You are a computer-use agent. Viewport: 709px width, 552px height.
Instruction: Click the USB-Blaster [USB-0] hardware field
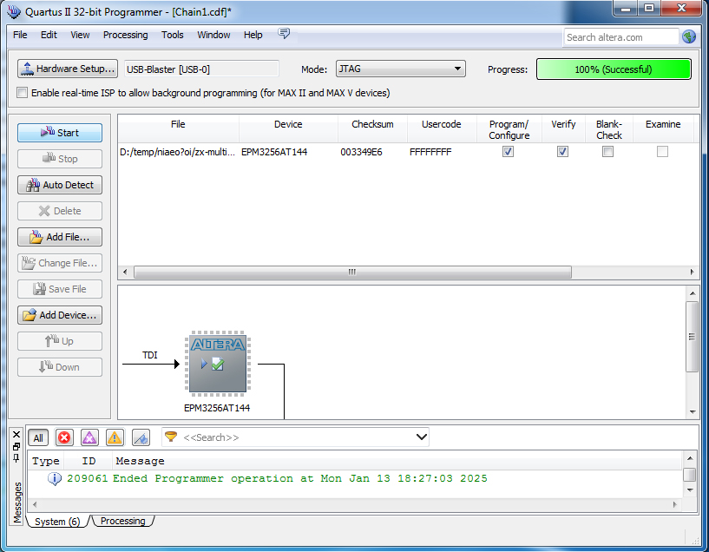pyautogui.click(x=201, y=69)
